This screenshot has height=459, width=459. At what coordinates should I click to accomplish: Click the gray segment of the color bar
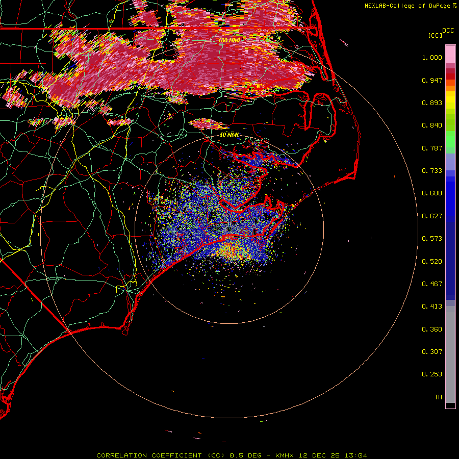click(450, 354)
